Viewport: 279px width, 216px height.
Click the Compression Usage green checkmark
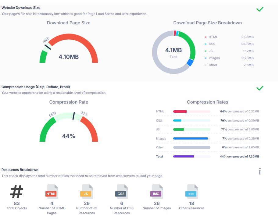(260, 88)
